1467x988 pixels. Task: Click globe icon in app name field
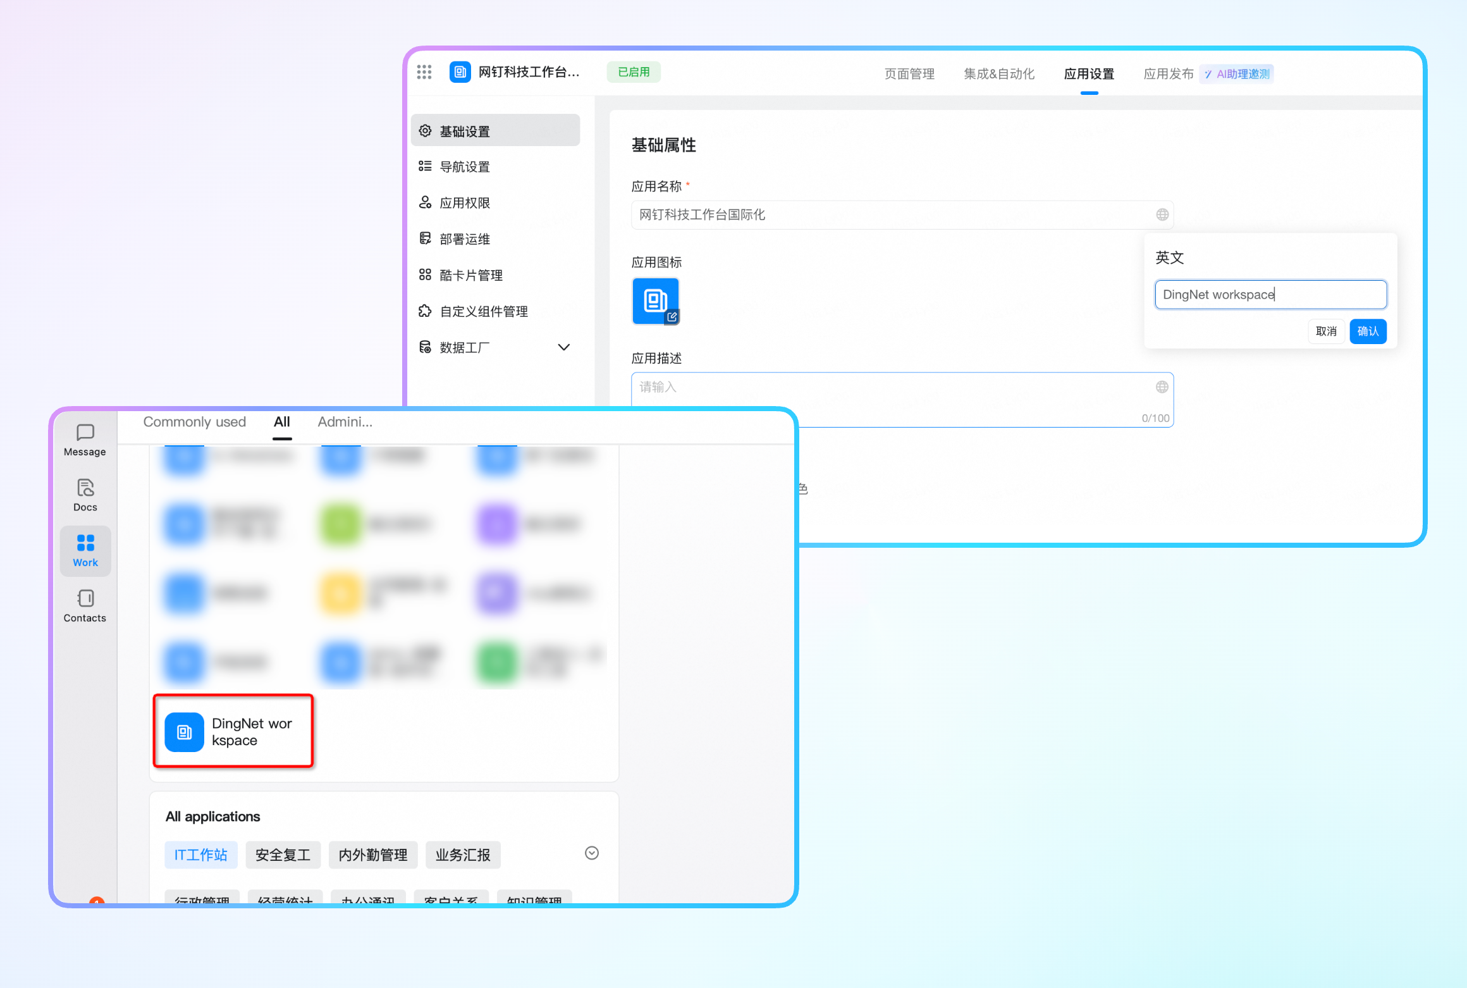tap(1162, 215)
